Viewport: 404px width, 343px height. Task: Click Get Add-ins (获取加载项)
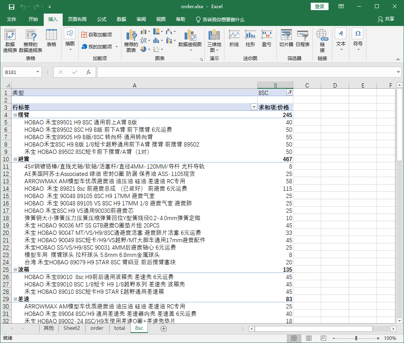[97, 34]
